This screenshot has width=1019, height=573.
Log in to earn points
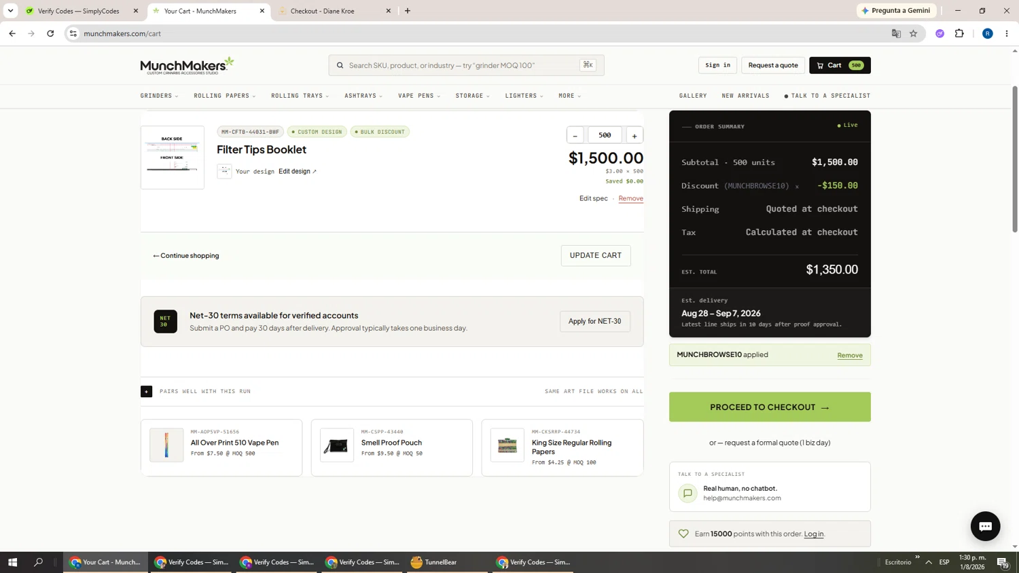(x=814, y=534)
